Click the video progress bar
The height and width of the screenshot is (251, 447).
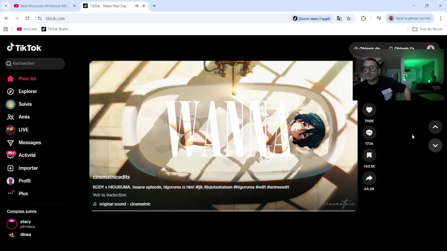[x=223, y=211]
